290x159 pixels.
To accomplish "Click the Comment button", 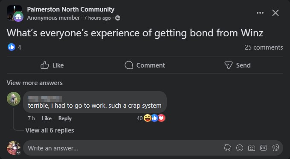I will coord(145,65).
